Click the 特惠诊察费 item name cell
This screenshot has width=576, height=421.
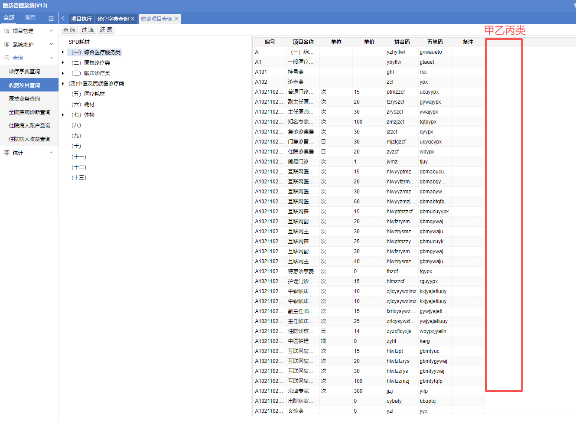(x=303, y=271)
